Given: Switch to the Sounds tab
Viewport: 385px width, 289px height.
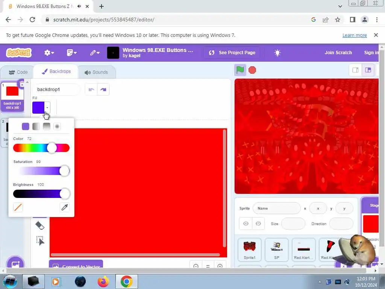Looking at the screenshot, I should pos(96,72).
